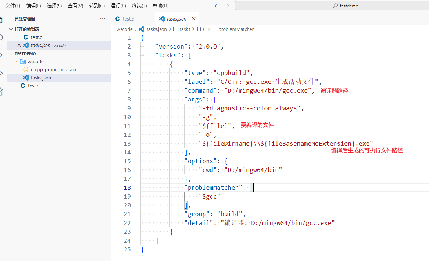Click problemMatcher in the breadcrumb
This screenshot has width=429, height=261.
pos(232,29)
